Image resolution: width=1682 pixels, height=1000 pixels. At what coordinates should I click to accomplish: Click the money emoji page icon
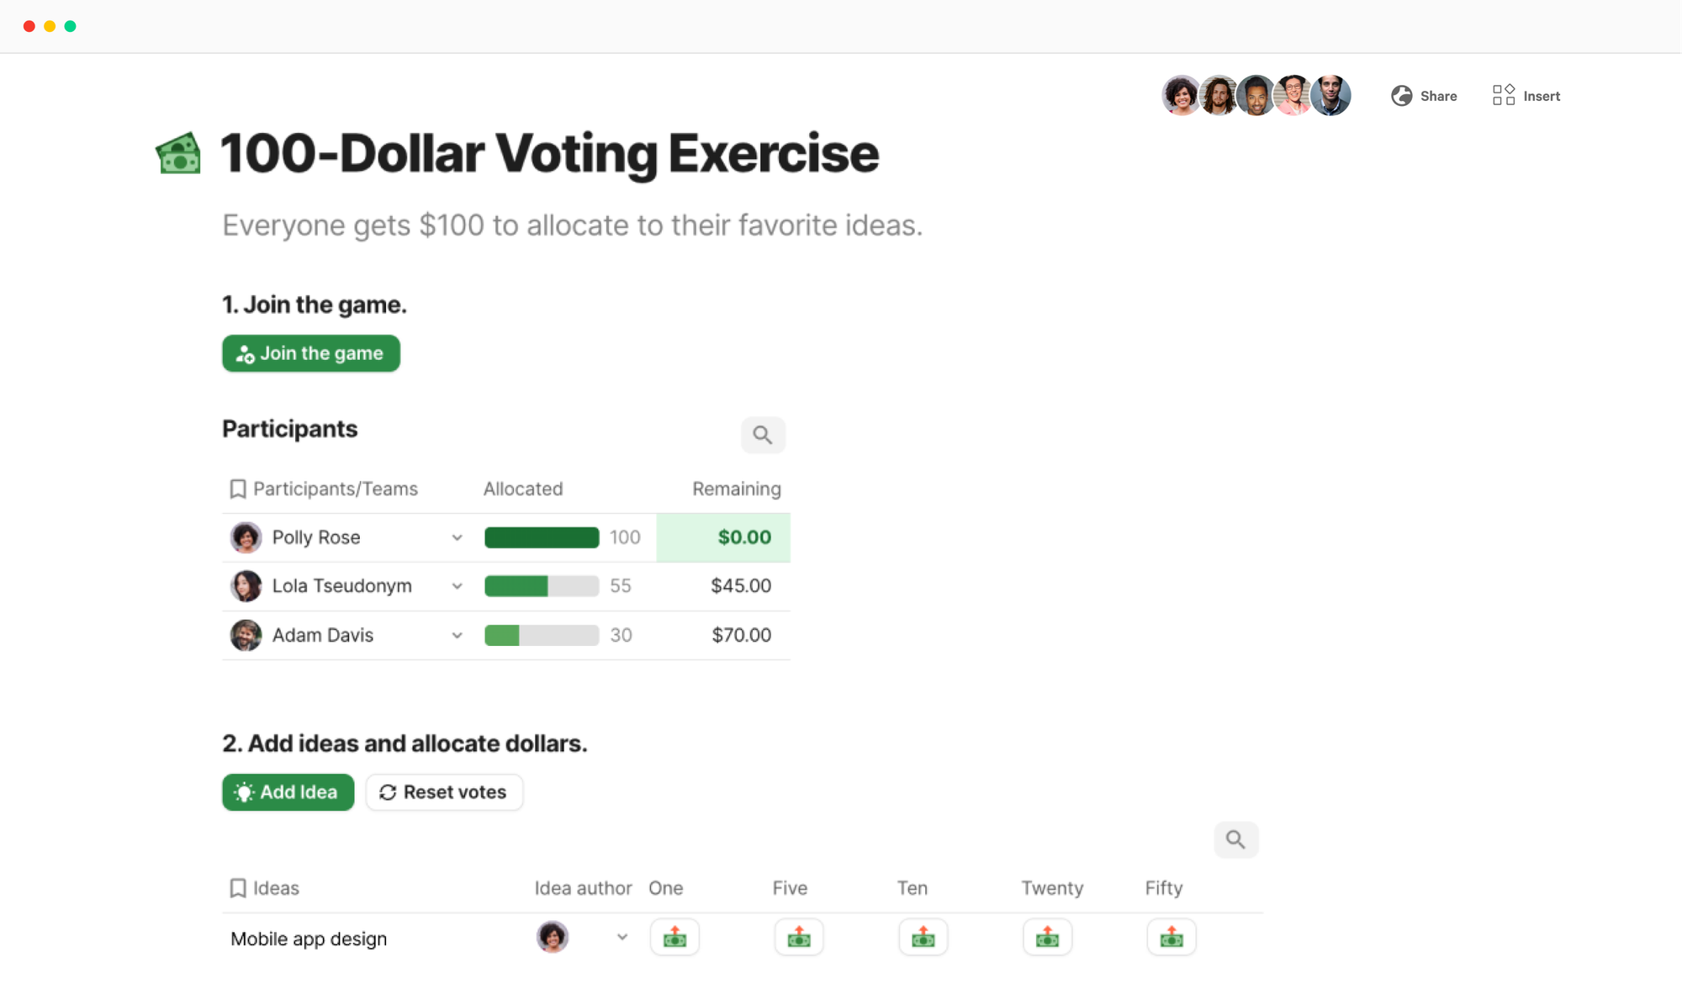178,154
